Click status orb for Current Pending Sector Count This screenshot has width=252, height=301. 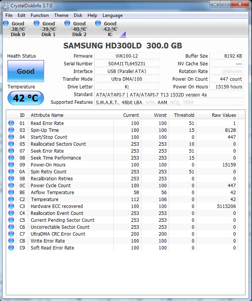point(11,220)
